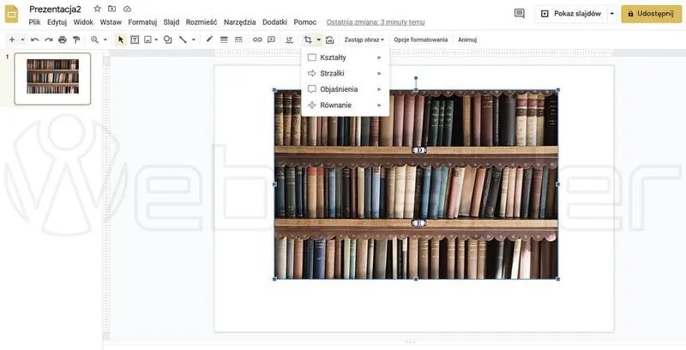Click the insert image icon
686x350 pixels.
(x=147, y=39)
